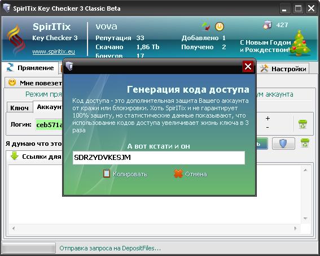Click the green recycle bin icon in login row
The image size is (320, 256).
coord(303,124)
